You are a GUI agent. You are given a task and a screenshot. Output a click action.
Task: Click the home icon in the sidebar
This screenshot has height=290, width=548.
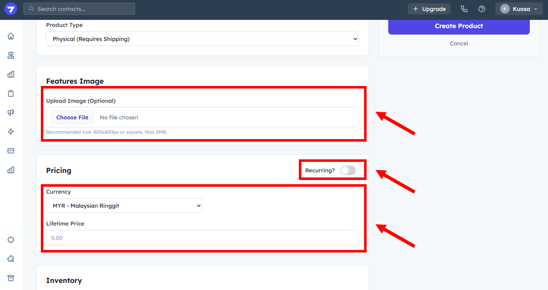point(11,36)
